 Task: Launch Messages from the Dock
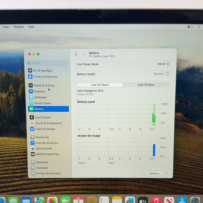tap(13, 200)
